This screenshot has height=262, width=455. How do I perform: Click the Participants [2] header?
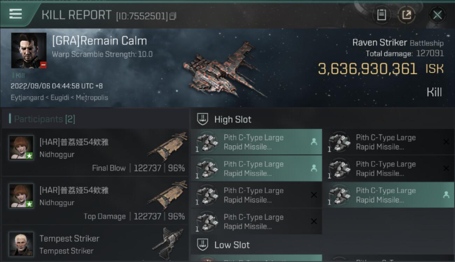tap(44, 119)
